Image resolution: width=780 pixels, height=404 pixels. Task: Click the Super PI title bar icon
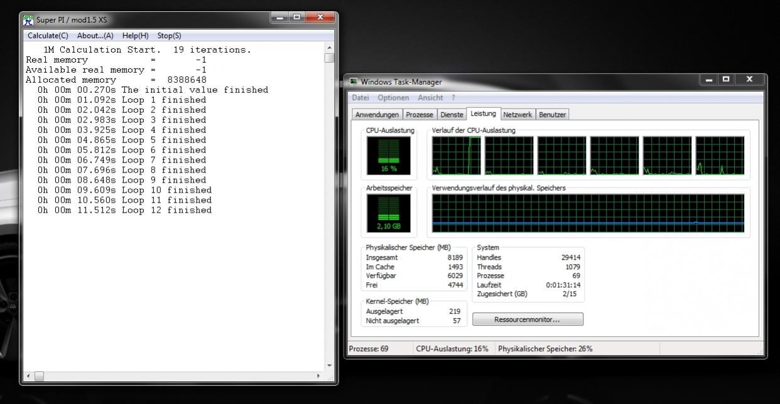pyautogui.click(x=28, y=20)
